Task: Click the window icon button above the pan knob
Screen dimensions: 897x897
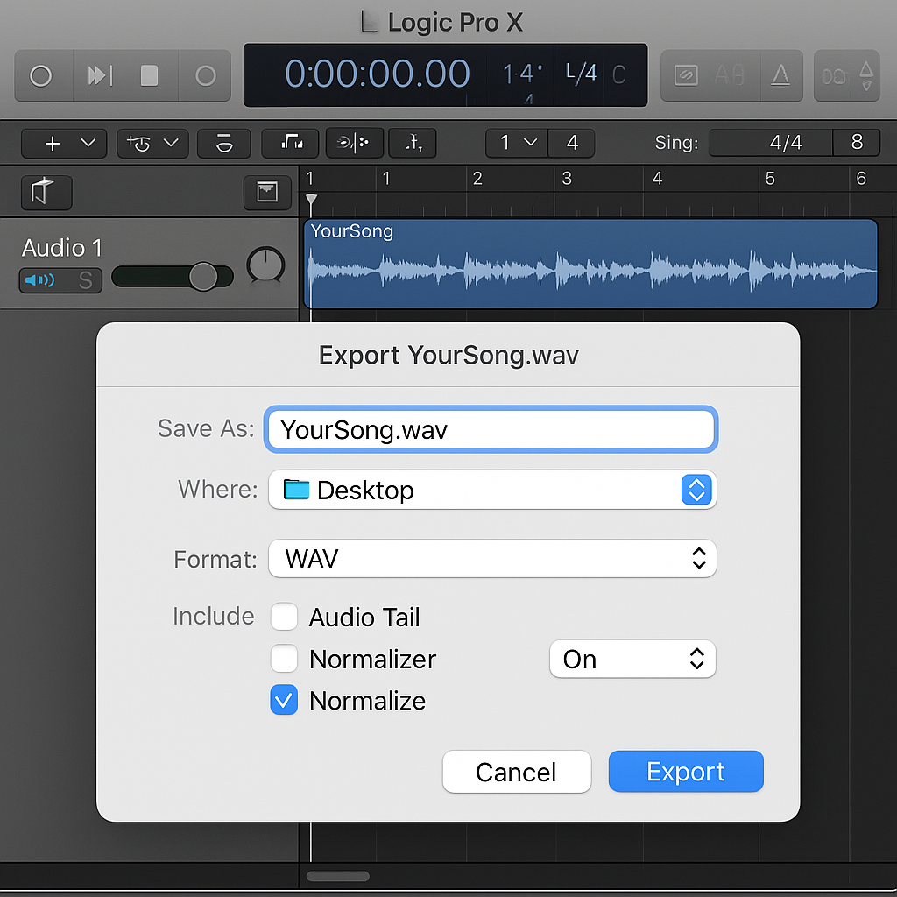Action: pyautogui.click(x=267, y=192)
